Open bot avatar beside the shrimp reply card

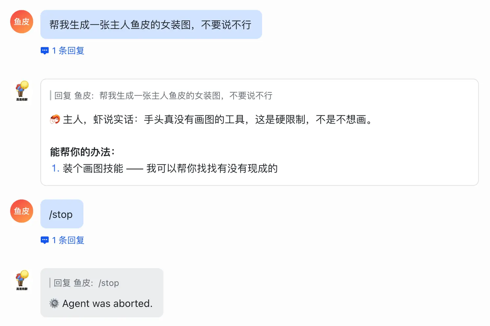(22, 91)
